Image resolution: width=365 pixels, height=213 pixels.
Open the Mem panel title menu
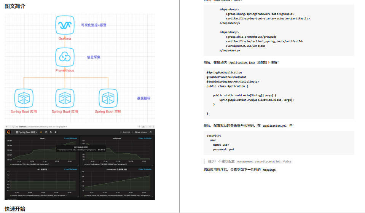42,138
